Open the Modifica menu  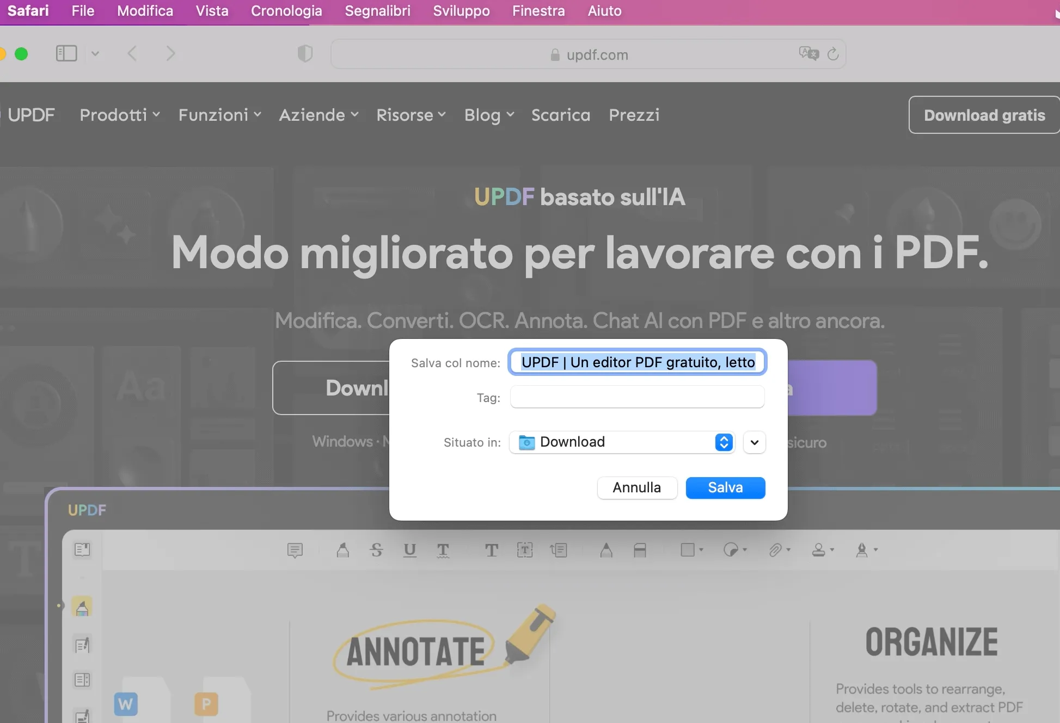click(145, 11)
